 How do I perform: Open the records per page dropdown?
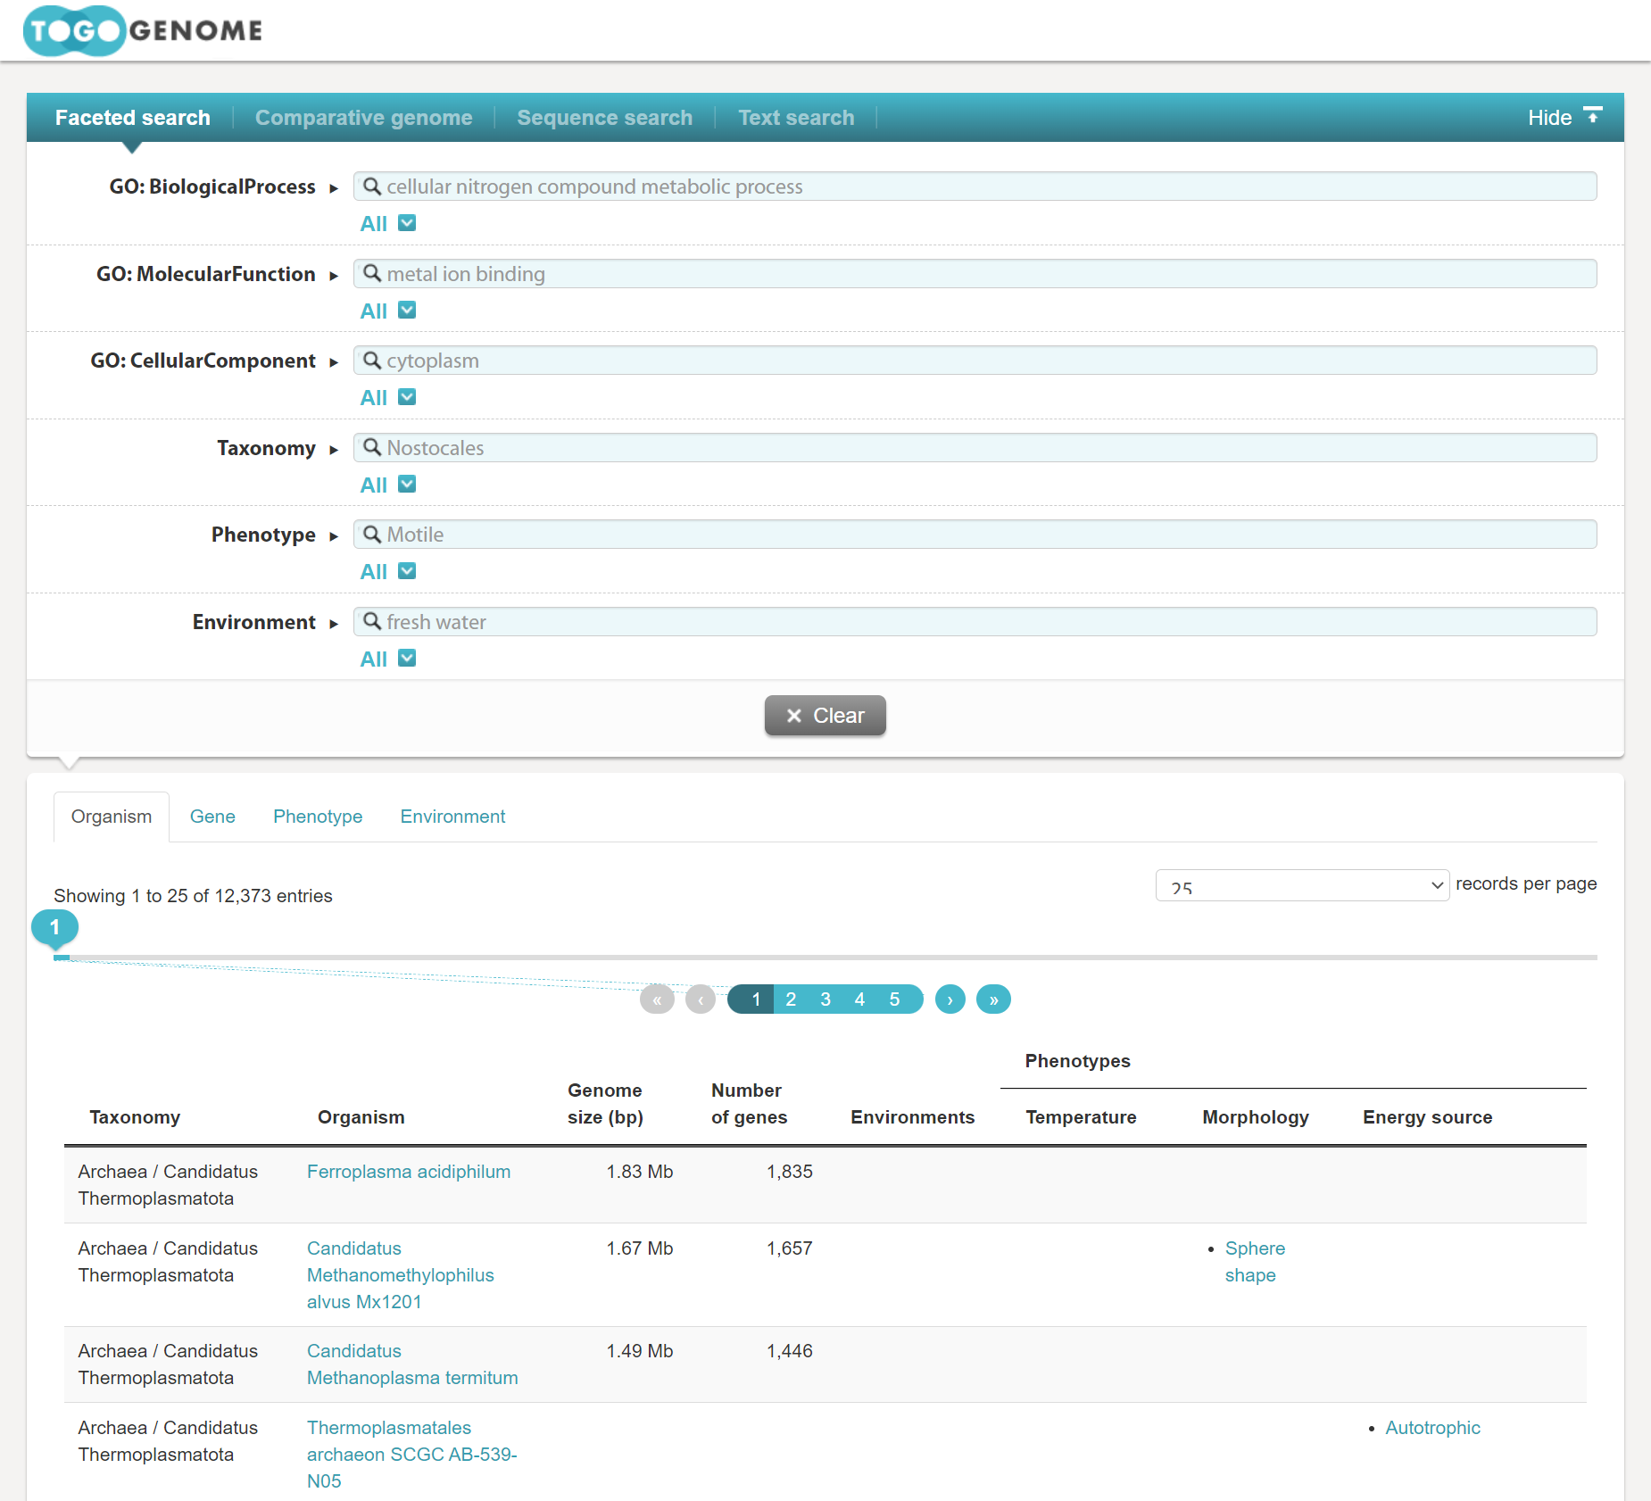tap(1301, 885)
